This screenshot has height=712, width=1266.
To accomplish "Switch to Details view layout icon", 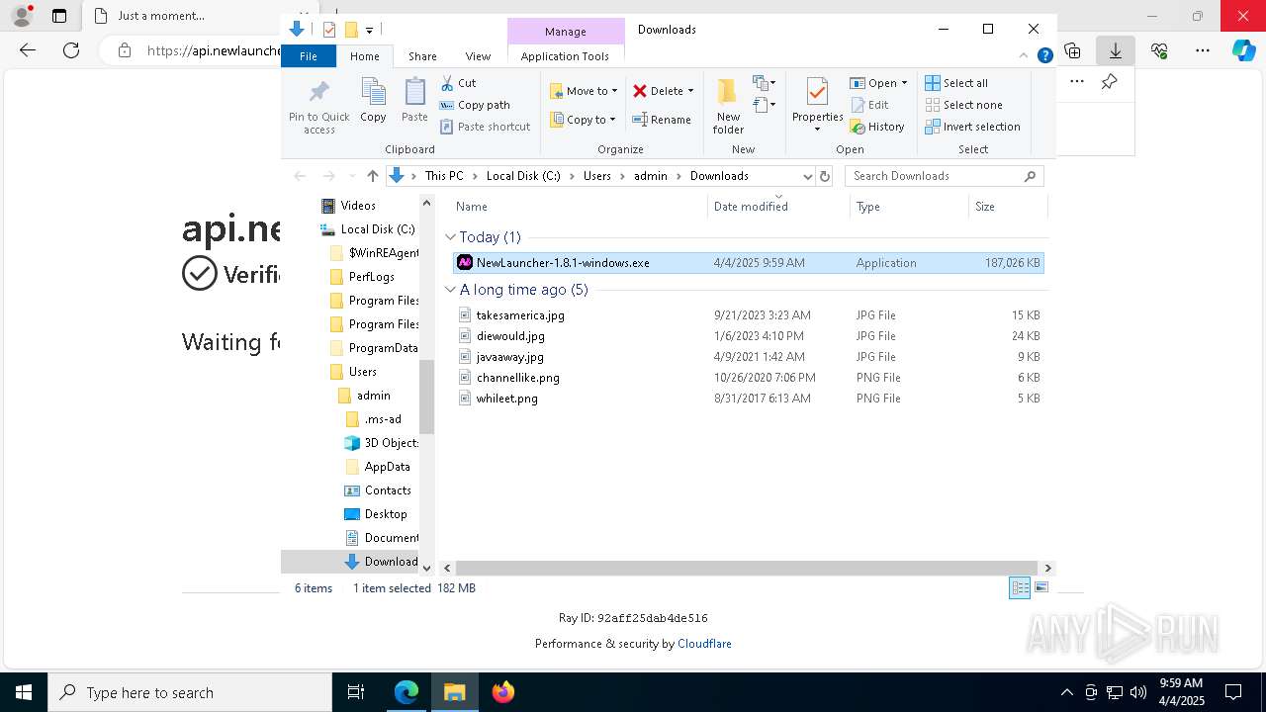I will [x=1020, y=587].
